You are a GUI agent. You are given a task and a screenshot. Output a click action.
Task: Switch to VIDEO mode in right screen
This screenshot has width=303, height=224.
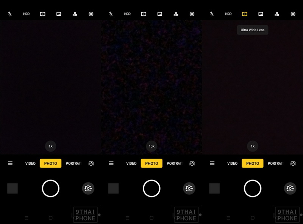click(x=232, y=164)
